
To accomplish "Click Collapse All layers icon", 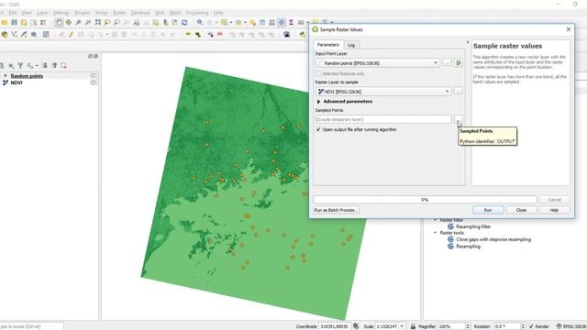I will click(x=55, y=65).
